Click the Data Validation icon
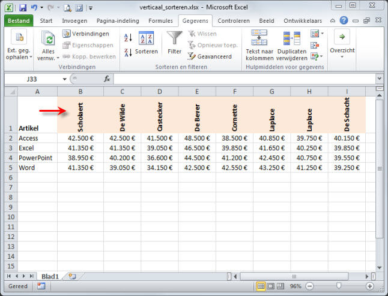 (315, 34)
